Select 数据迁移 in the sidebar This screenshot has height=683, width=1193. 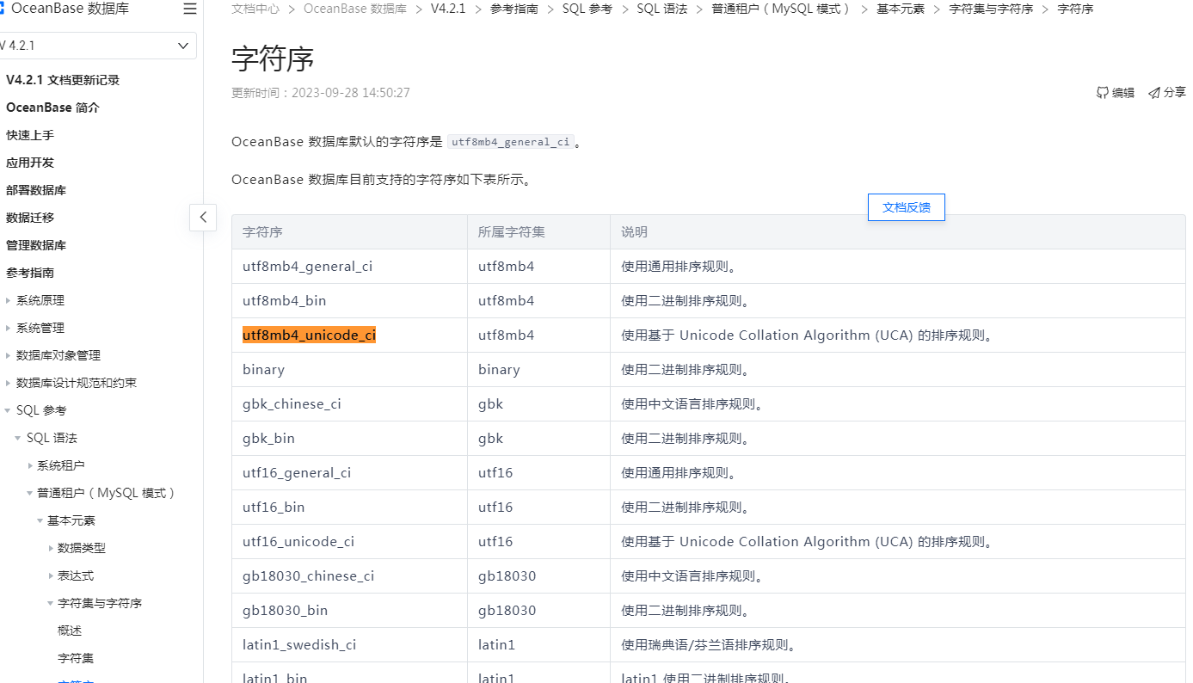tap(30, 218)
